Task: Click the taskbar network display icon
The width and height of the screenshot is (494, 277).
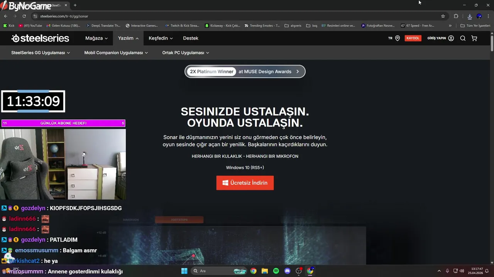Action: (x=455, y=271)
